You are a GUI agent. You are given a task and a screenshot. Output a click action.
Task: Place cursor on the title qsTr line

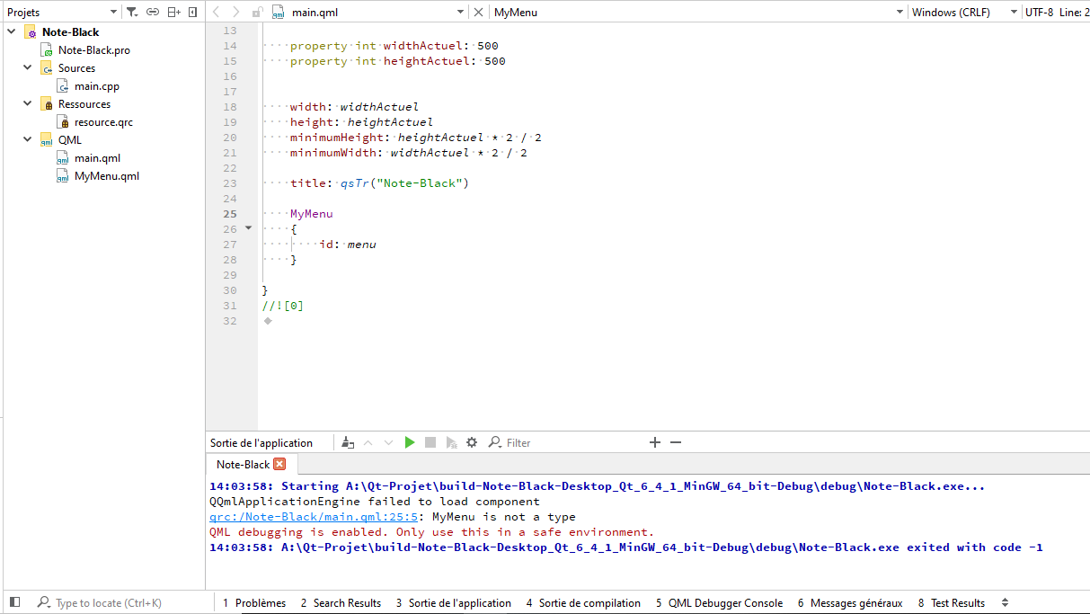click(379, 183)
